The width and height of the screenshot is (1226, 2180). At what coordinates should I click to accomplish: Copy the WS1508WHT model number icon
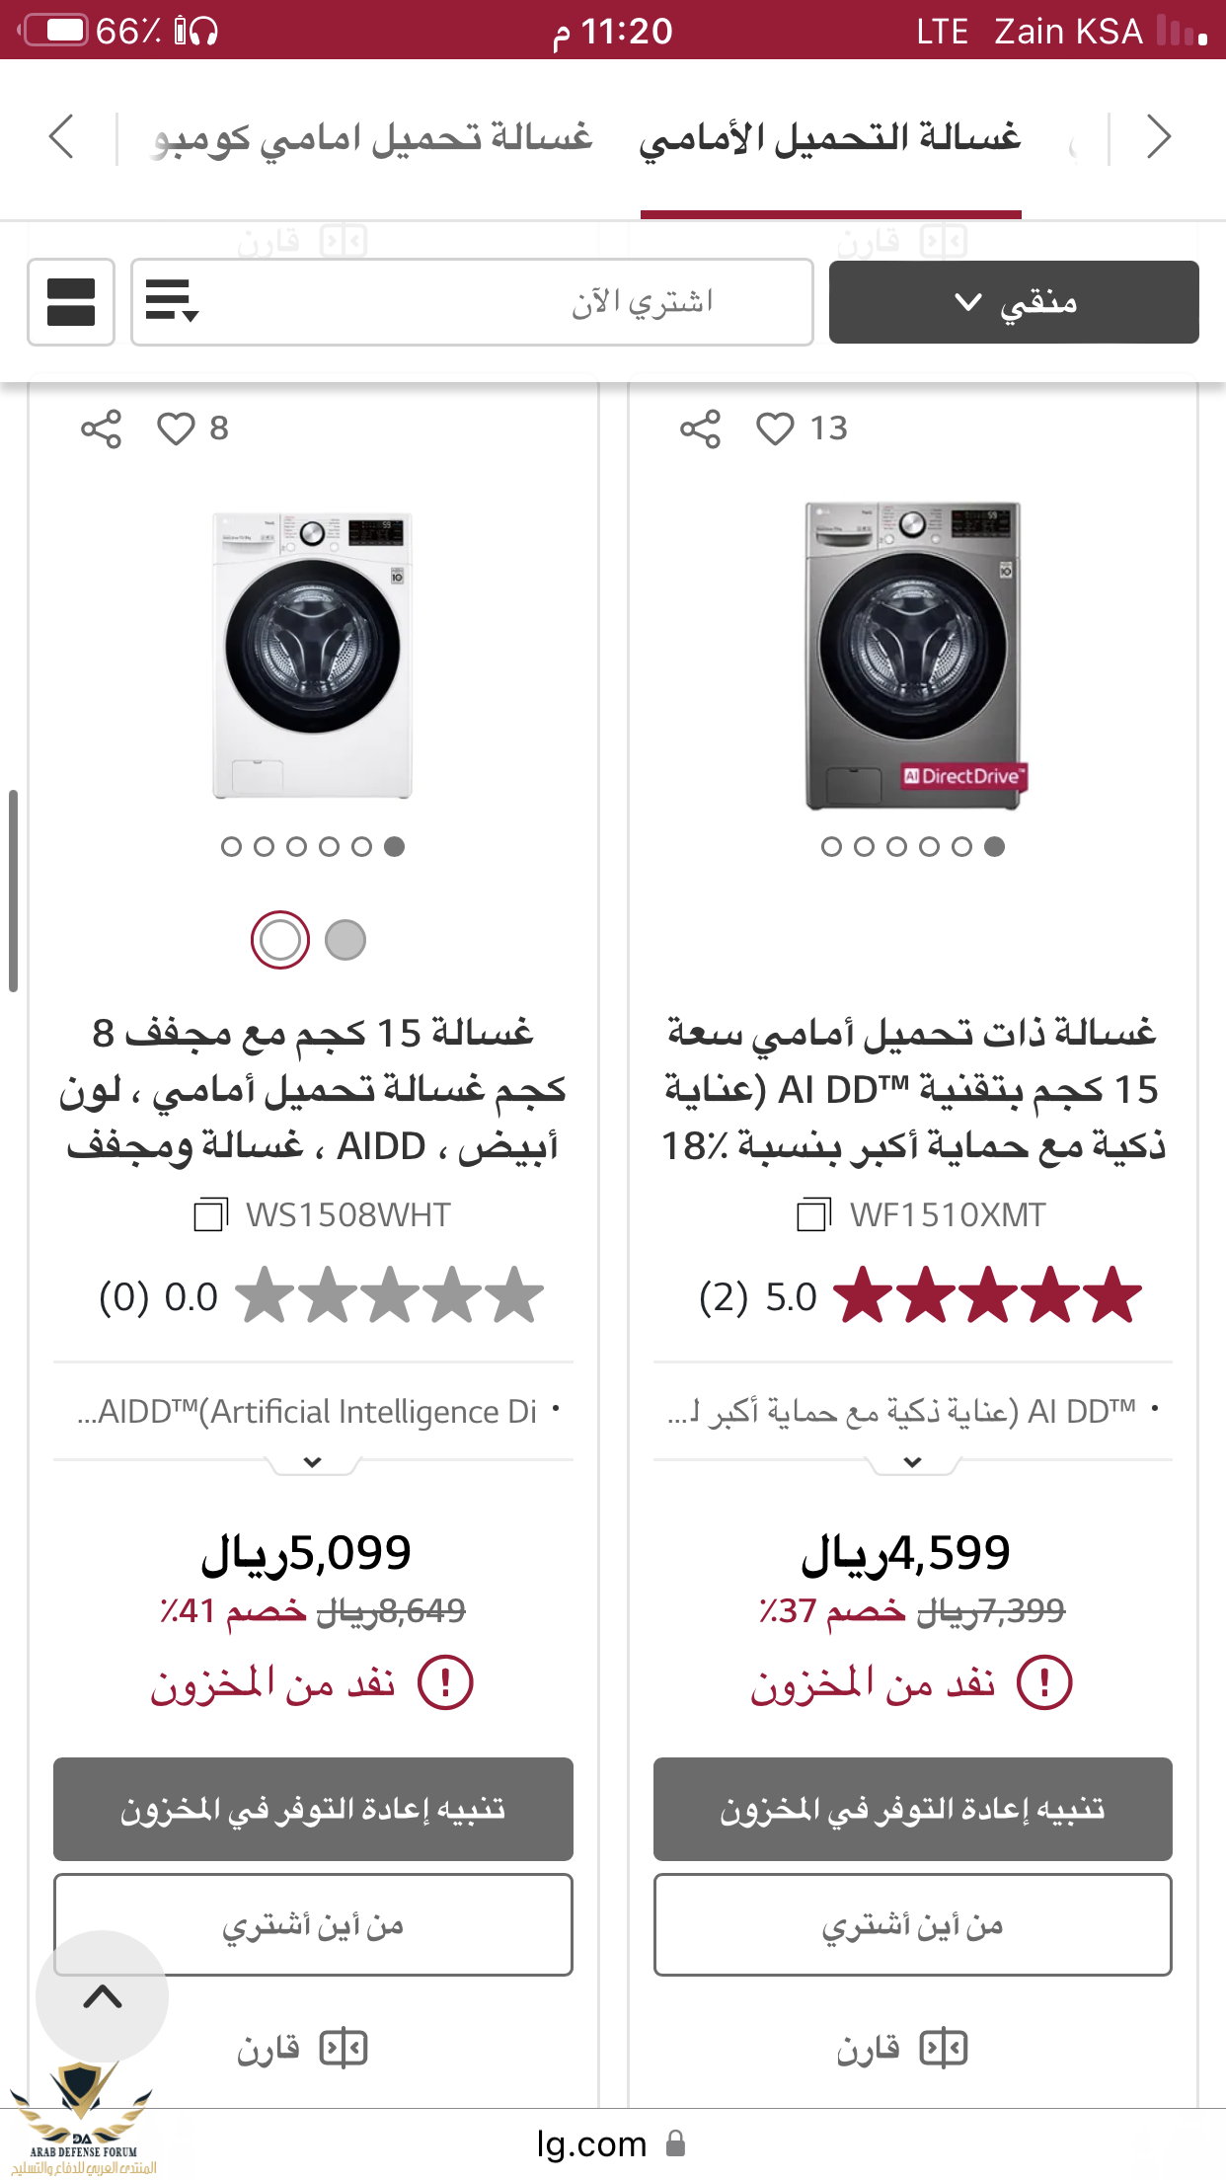(210, 1214)
